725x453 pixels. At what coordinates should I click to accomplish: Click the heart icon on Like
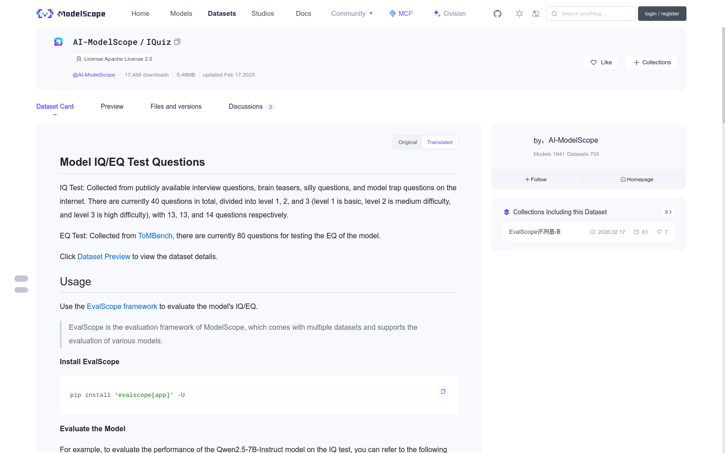click(594, 63)
